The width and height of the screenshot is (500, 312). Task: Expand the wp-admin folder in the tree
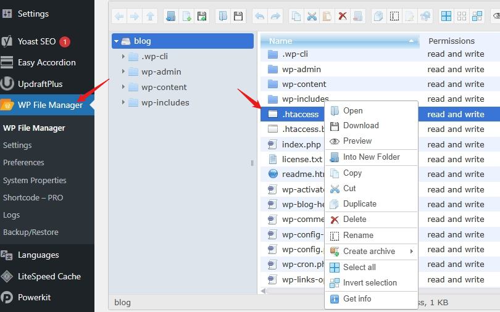123,72
